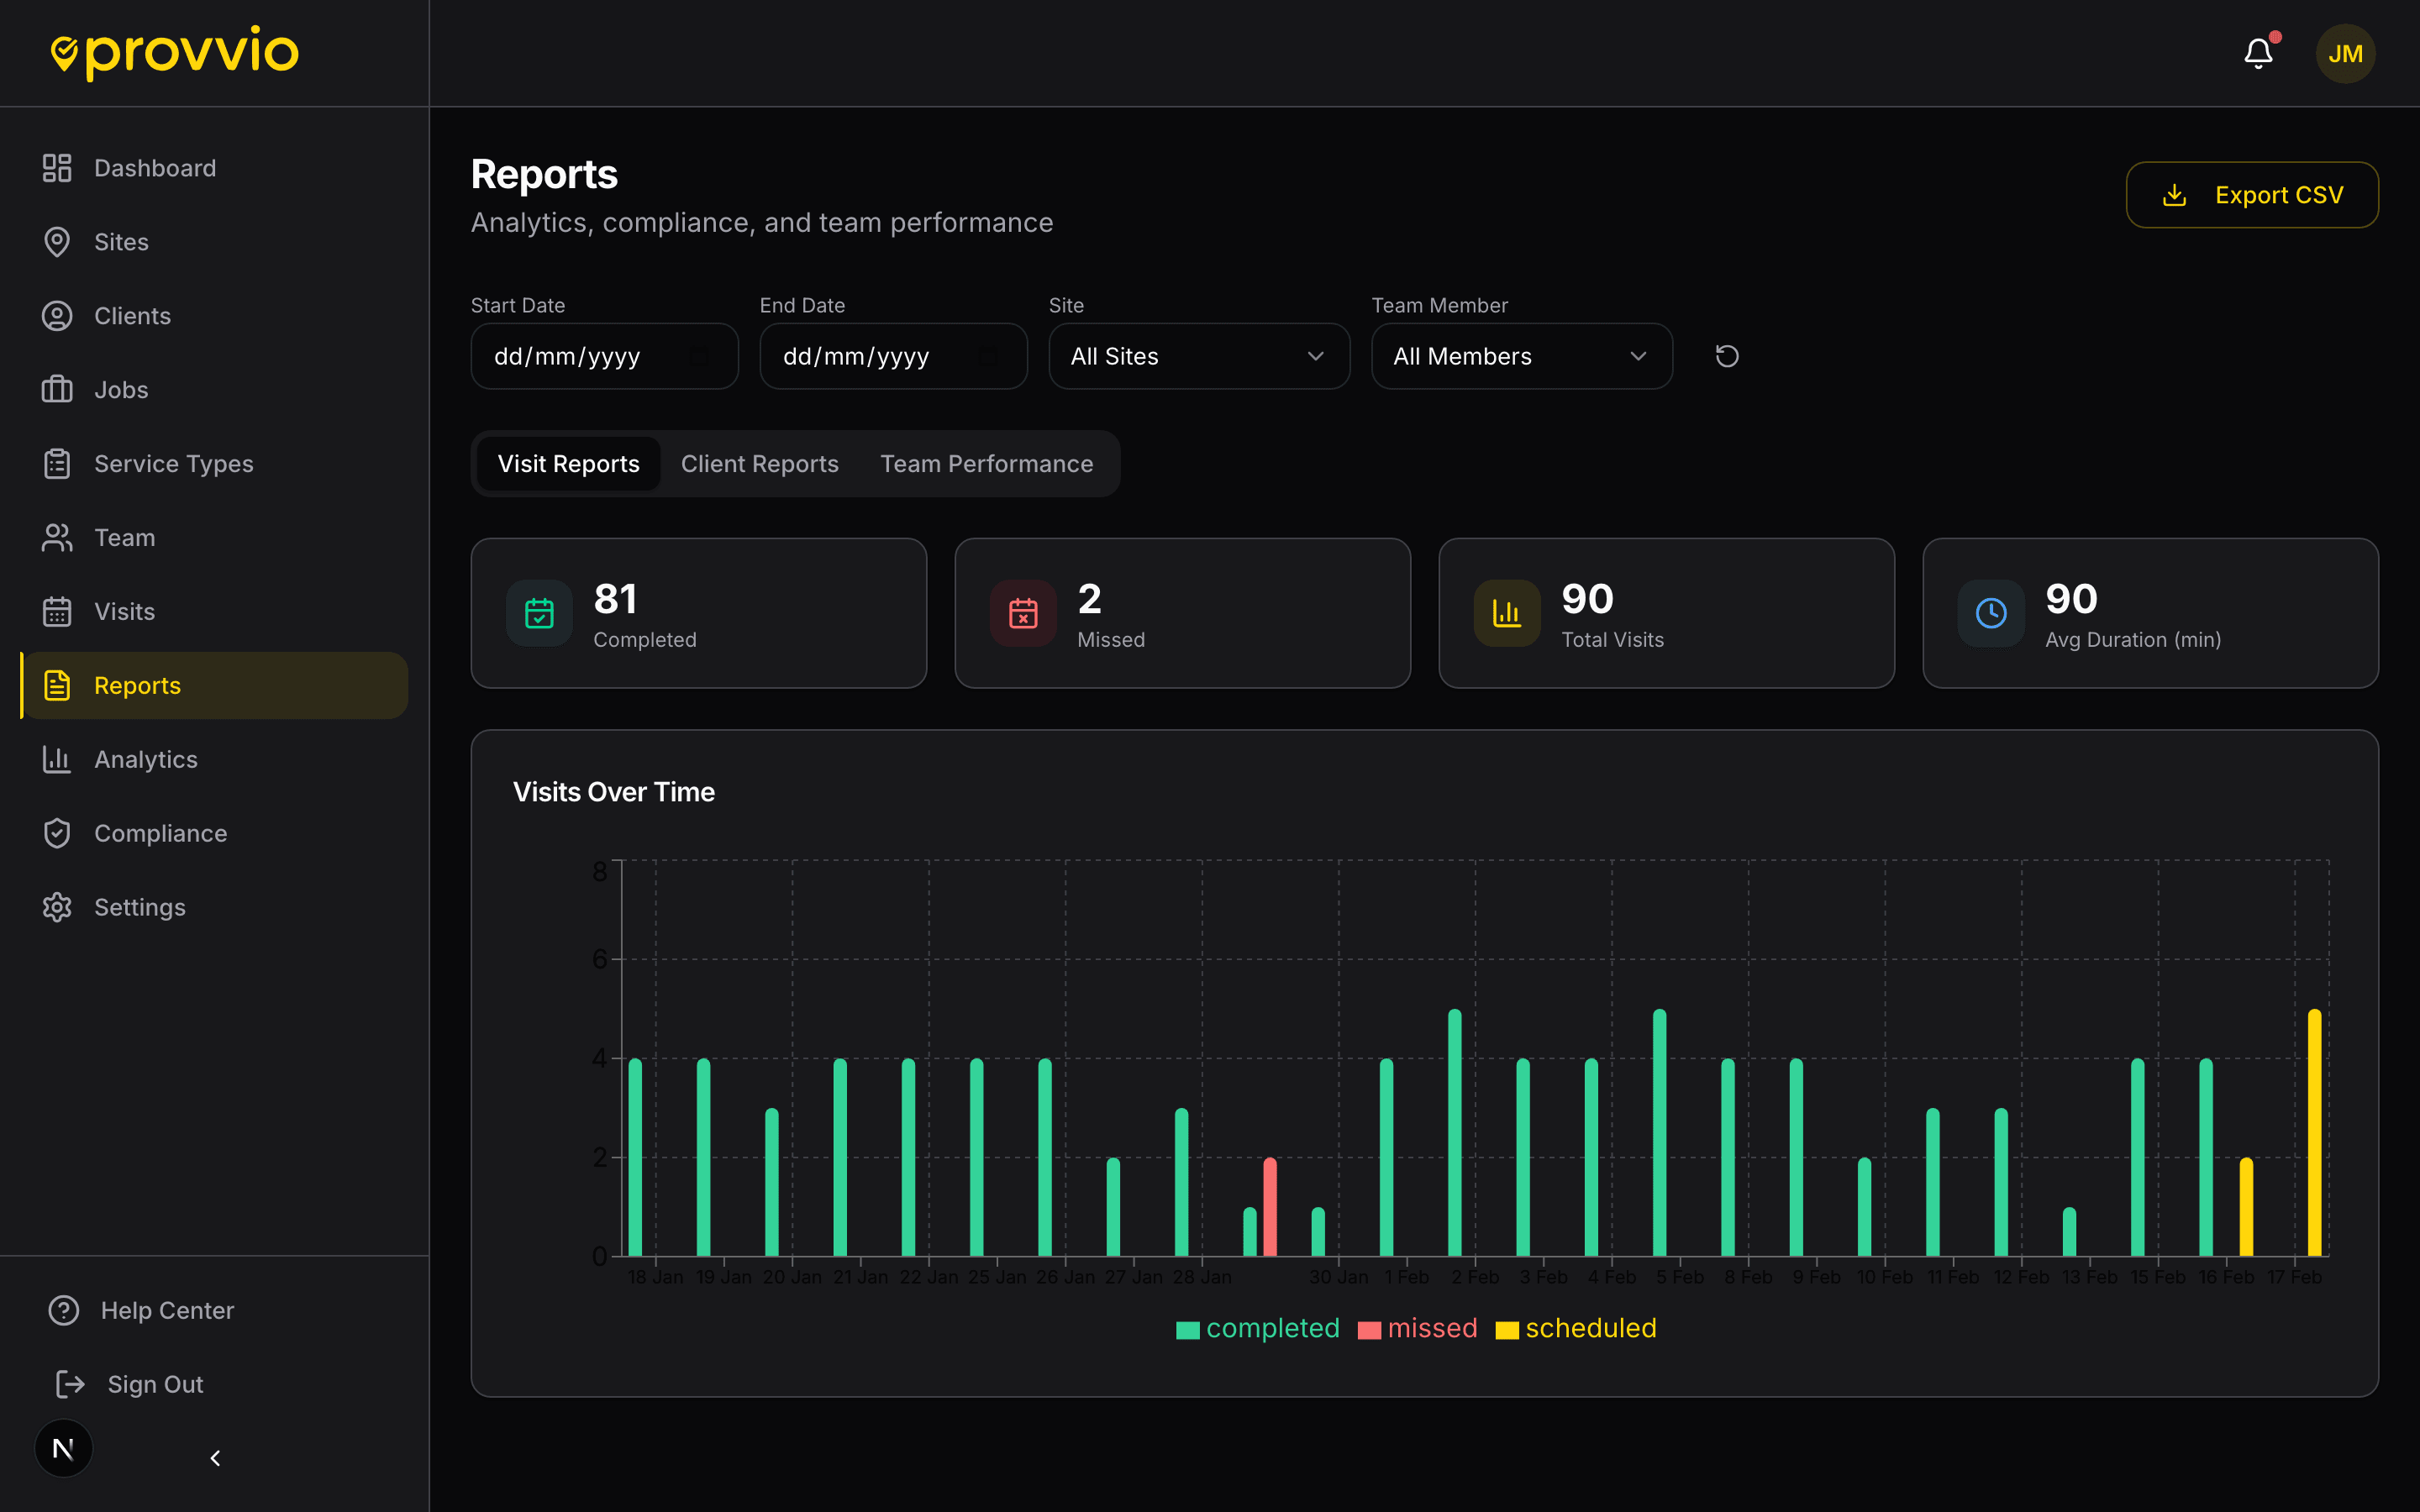Click the Compliance shield icon
The width and height of the screenshot is (2420, 1512).
(x=57, y=832)
